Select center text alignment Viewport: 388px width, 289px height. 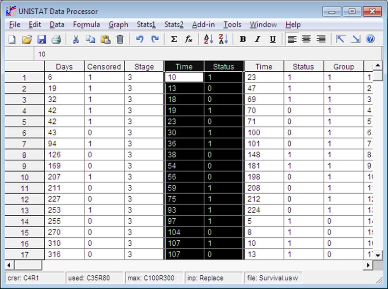(x=306, y=39)
